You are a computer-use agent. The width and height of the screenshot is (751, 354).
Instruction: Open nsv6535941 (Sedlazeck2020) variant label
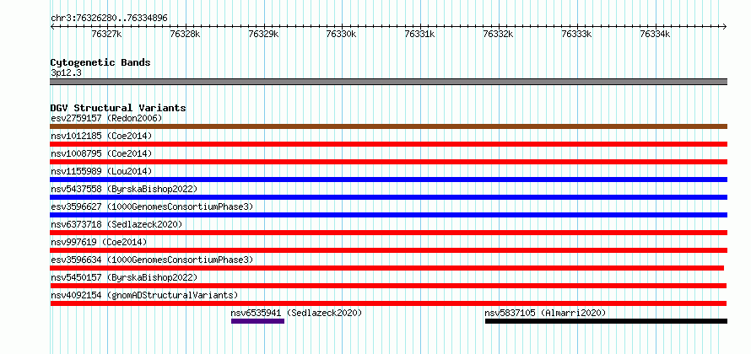tap(296, 313)
